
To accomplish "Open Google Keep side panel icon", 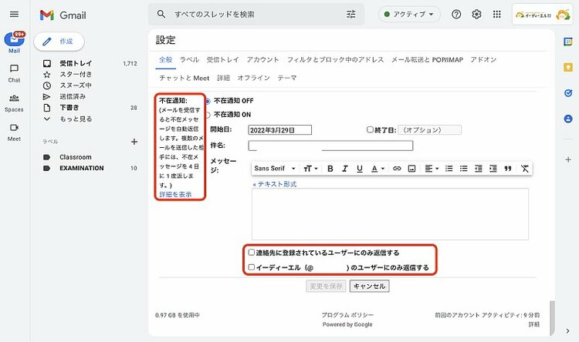I will tap(568, 67).
